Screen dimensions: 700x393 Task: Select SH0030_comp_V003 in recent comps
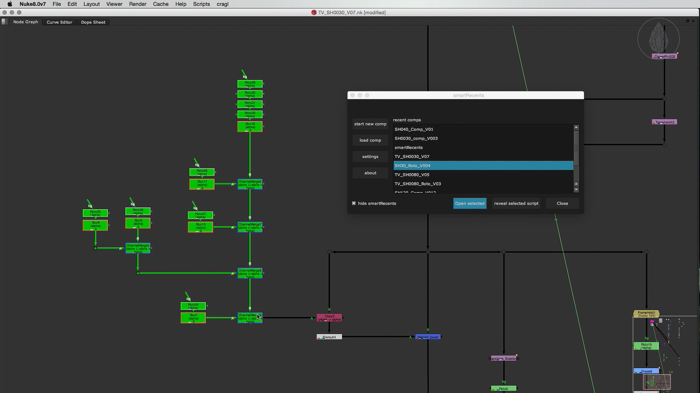[483, 138]
